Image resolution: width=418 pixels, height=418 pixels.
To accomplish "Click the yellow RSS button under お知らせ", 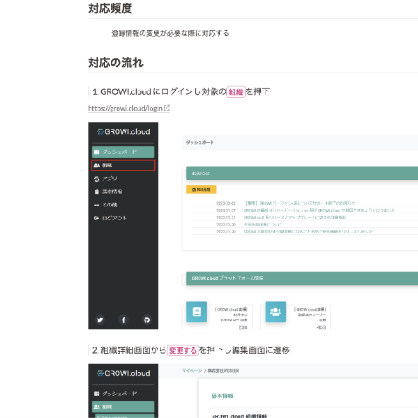I will (x=201, y=190).
